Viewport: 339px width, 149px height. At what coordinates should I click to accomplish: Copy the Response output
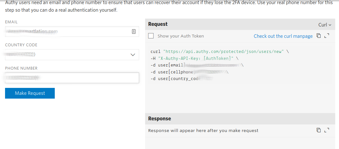[319, 130]
